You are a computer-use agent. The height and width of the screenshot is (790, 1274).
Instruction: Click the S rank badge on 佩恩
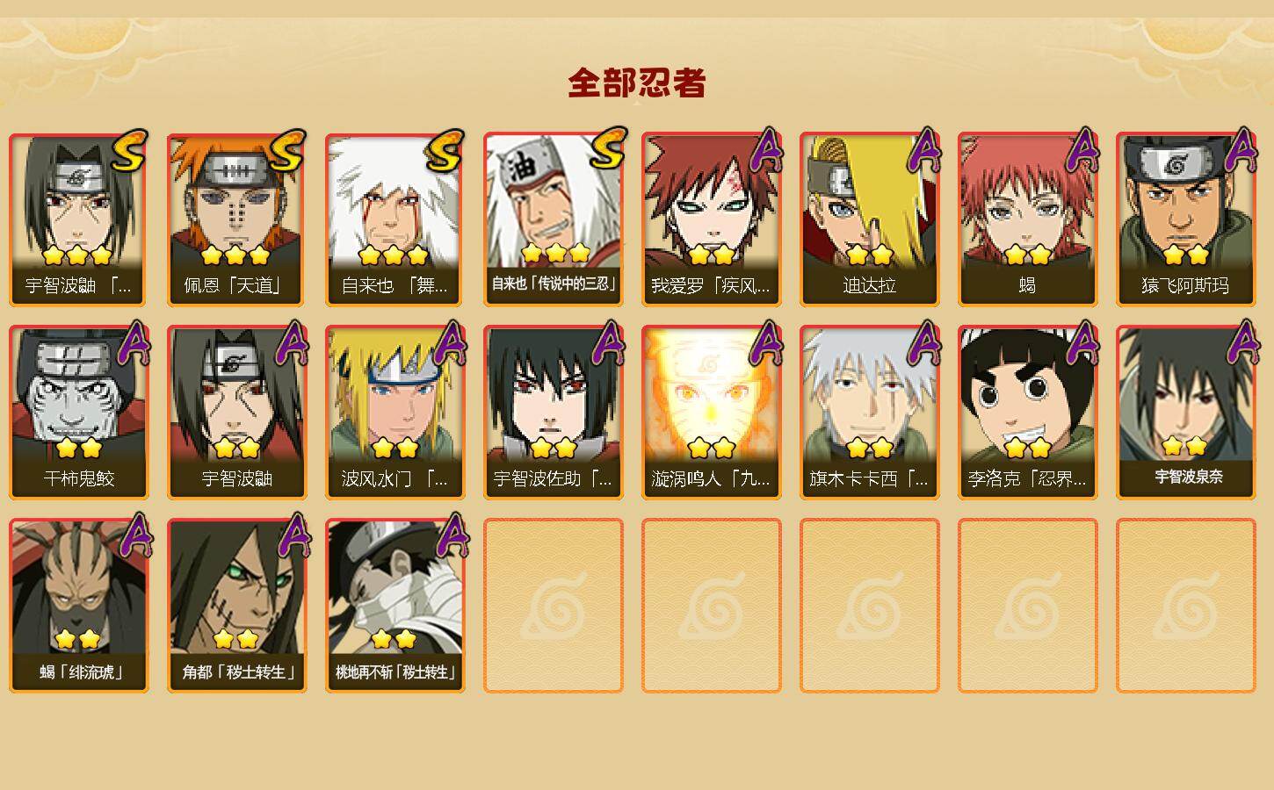[x=287, y=150]
